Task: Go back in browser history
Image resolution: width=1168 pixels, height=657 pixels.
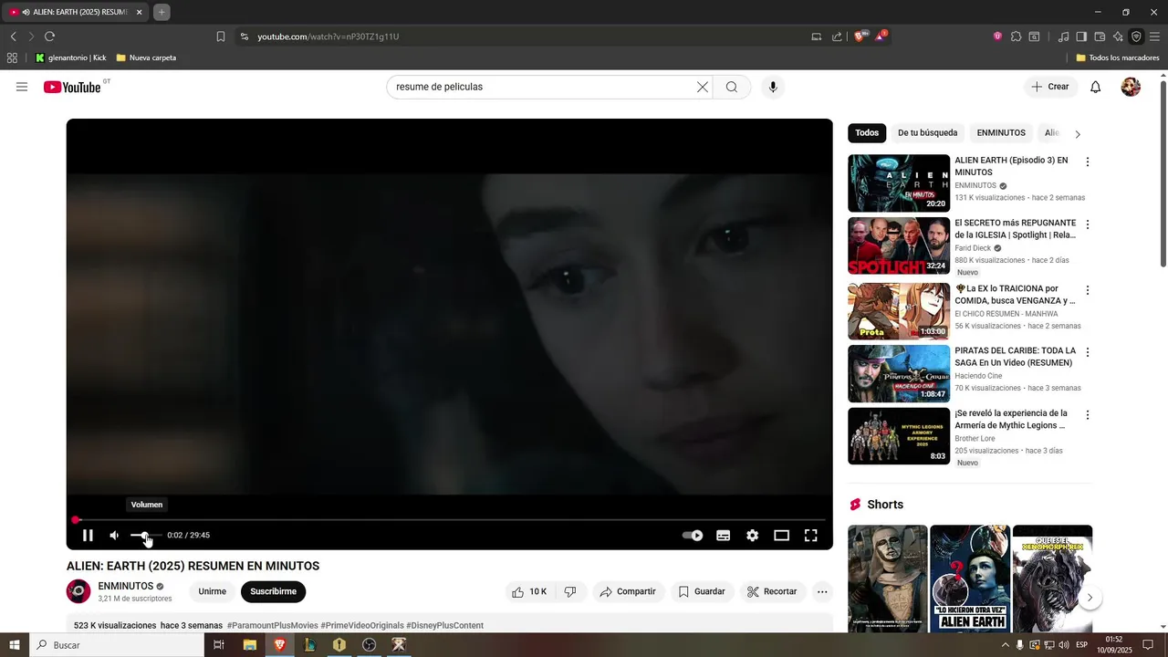Action: point(13,36)
